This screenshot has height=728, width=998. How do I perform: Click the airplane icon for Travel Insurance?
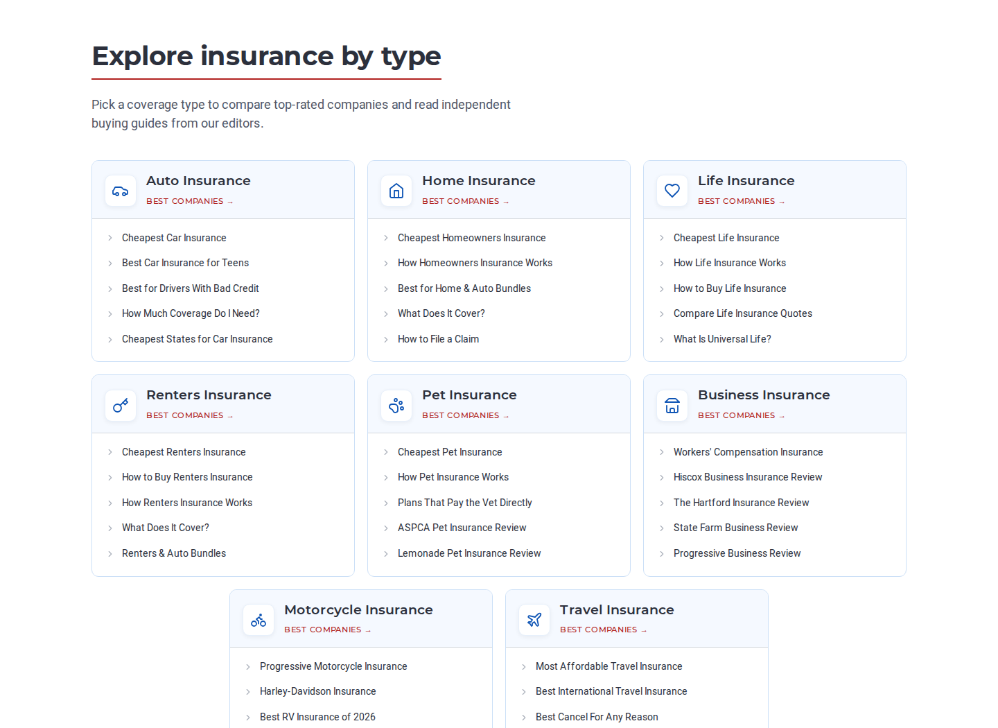(x=534, y=620)
